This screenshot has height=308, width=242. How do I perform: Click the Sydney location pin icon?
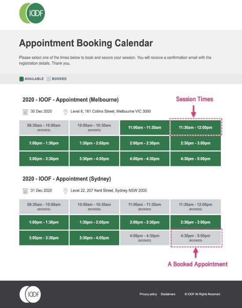tap(66, 191)
